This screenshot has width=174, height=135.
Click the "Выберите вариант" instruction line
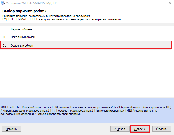point(47,16)
